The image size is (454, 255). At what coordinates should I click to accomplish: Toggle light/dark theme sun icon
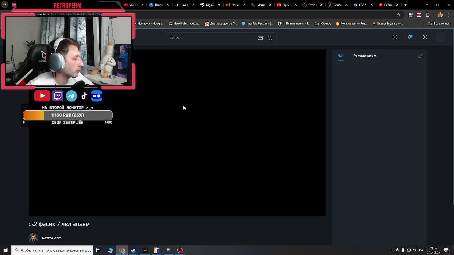coord(425,37)
